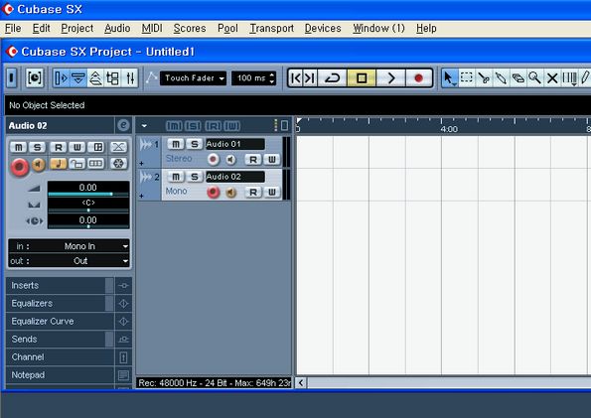Toggle Show Event Infoline button
This screenshot has width=591, height=418.
pyautogui.click(x=78, y=78)
